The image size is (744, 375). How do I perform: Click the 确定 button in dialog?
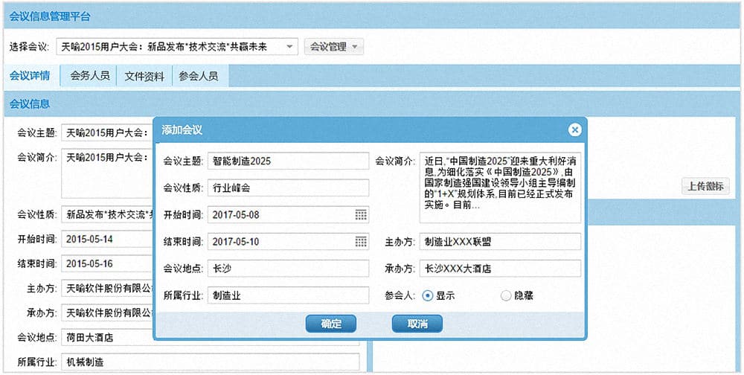tap(331, 324)
